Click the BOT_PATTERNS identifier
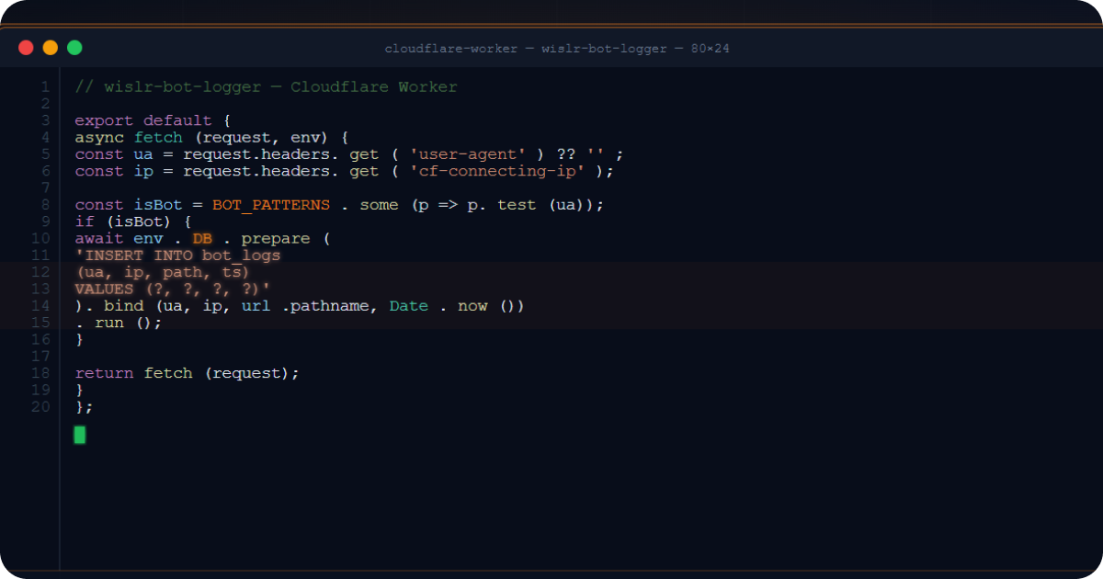1103x579 pixels. tap(270, 205)
